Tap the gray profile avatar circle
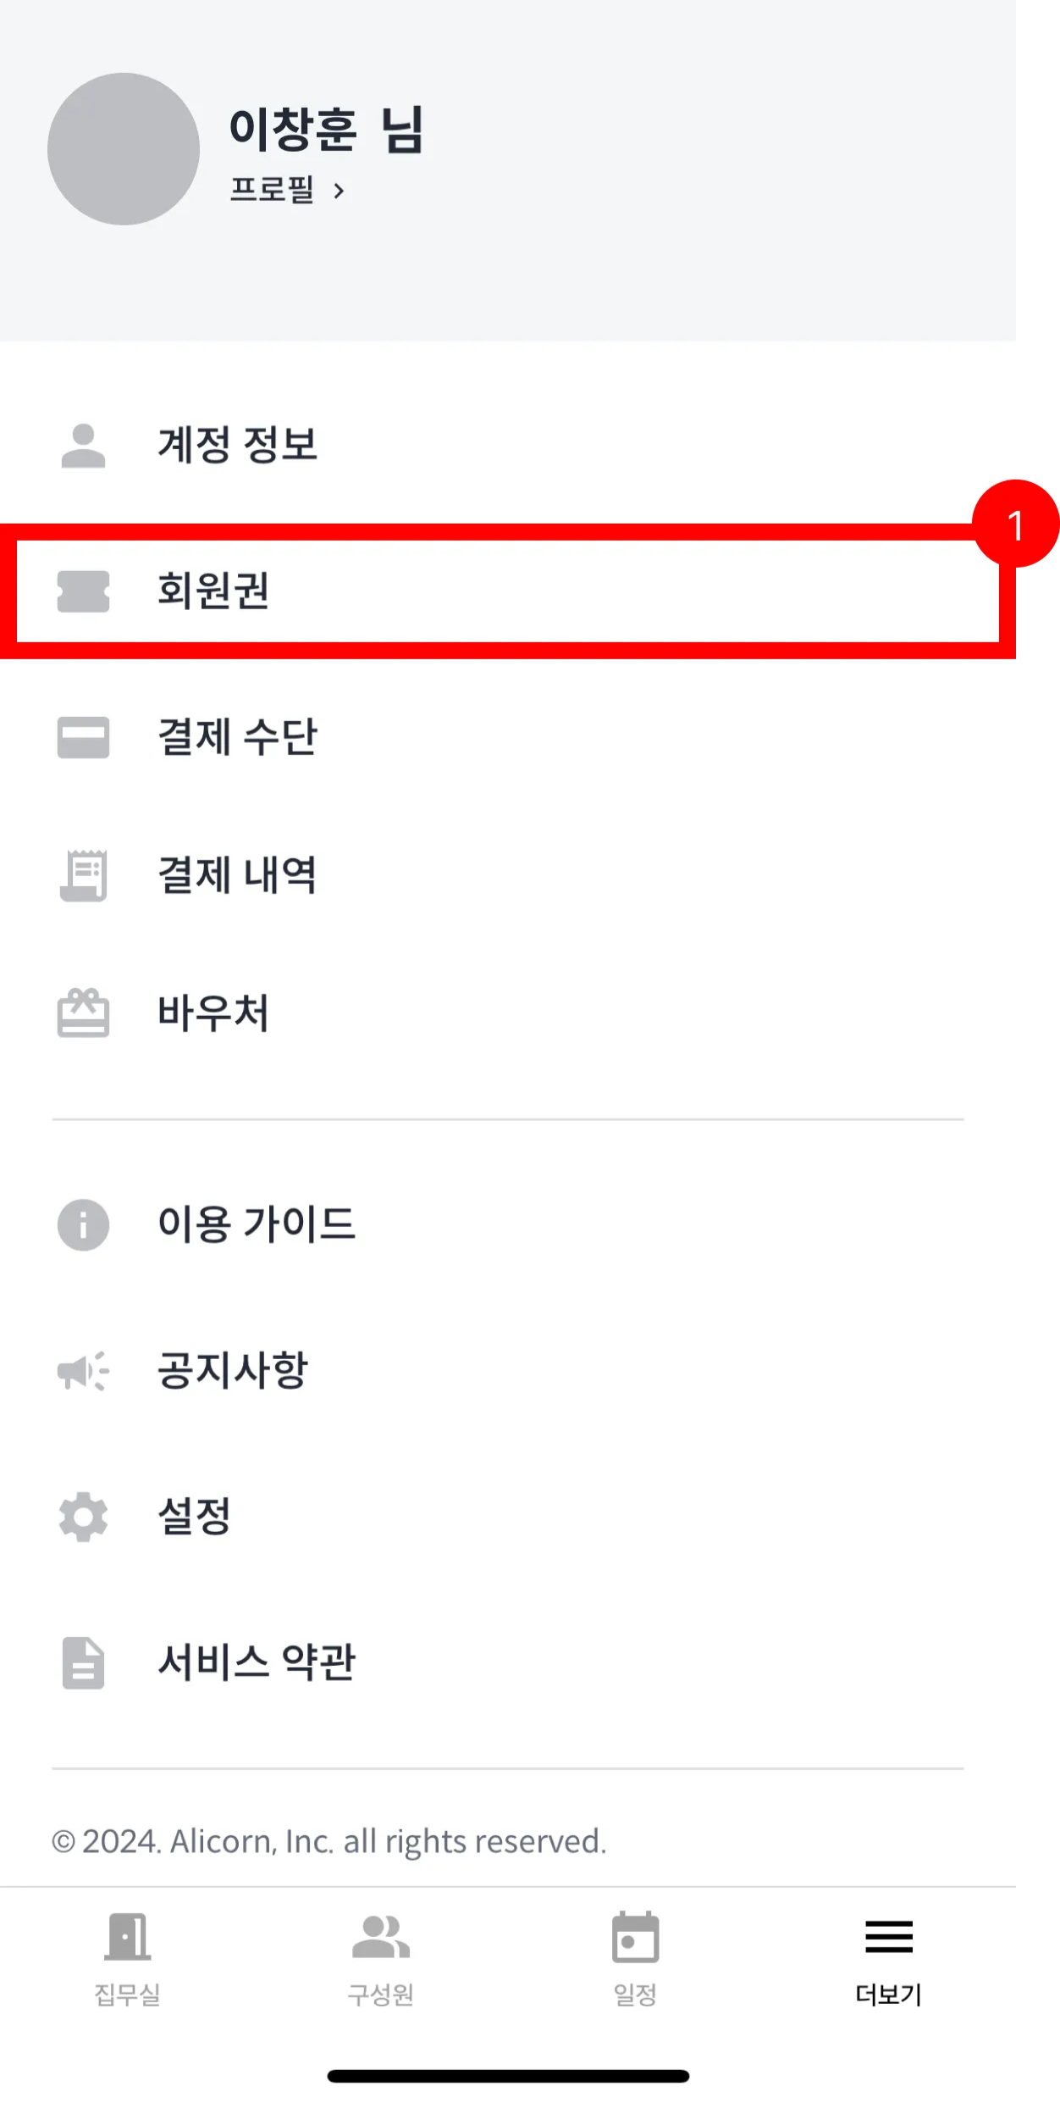 (x=124, y=149)
